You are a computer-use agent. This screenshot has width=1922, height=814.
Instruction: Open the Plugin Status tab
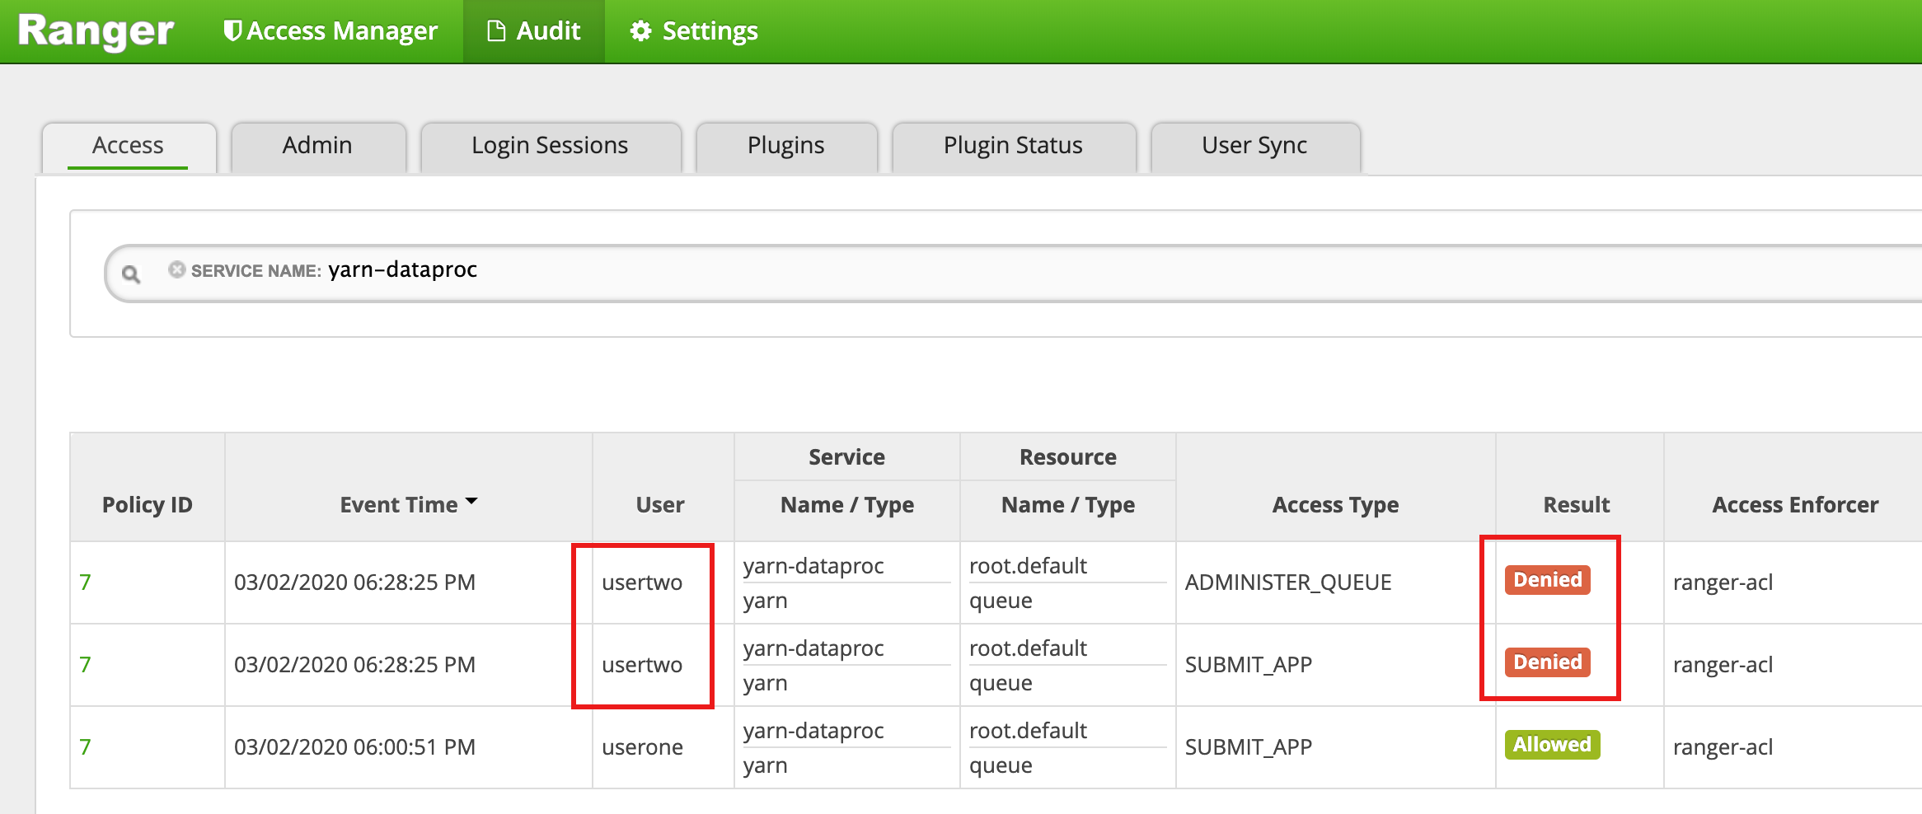(1013, 146)
